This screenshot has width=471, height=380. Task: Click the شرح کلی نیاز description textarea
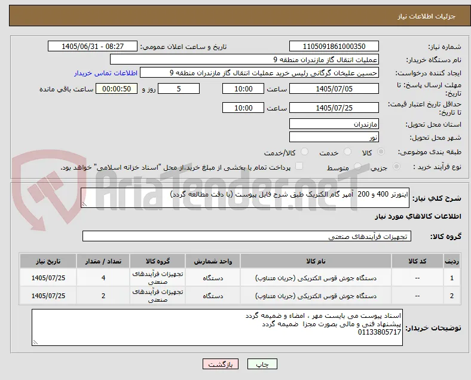click(x=245, y=198)
